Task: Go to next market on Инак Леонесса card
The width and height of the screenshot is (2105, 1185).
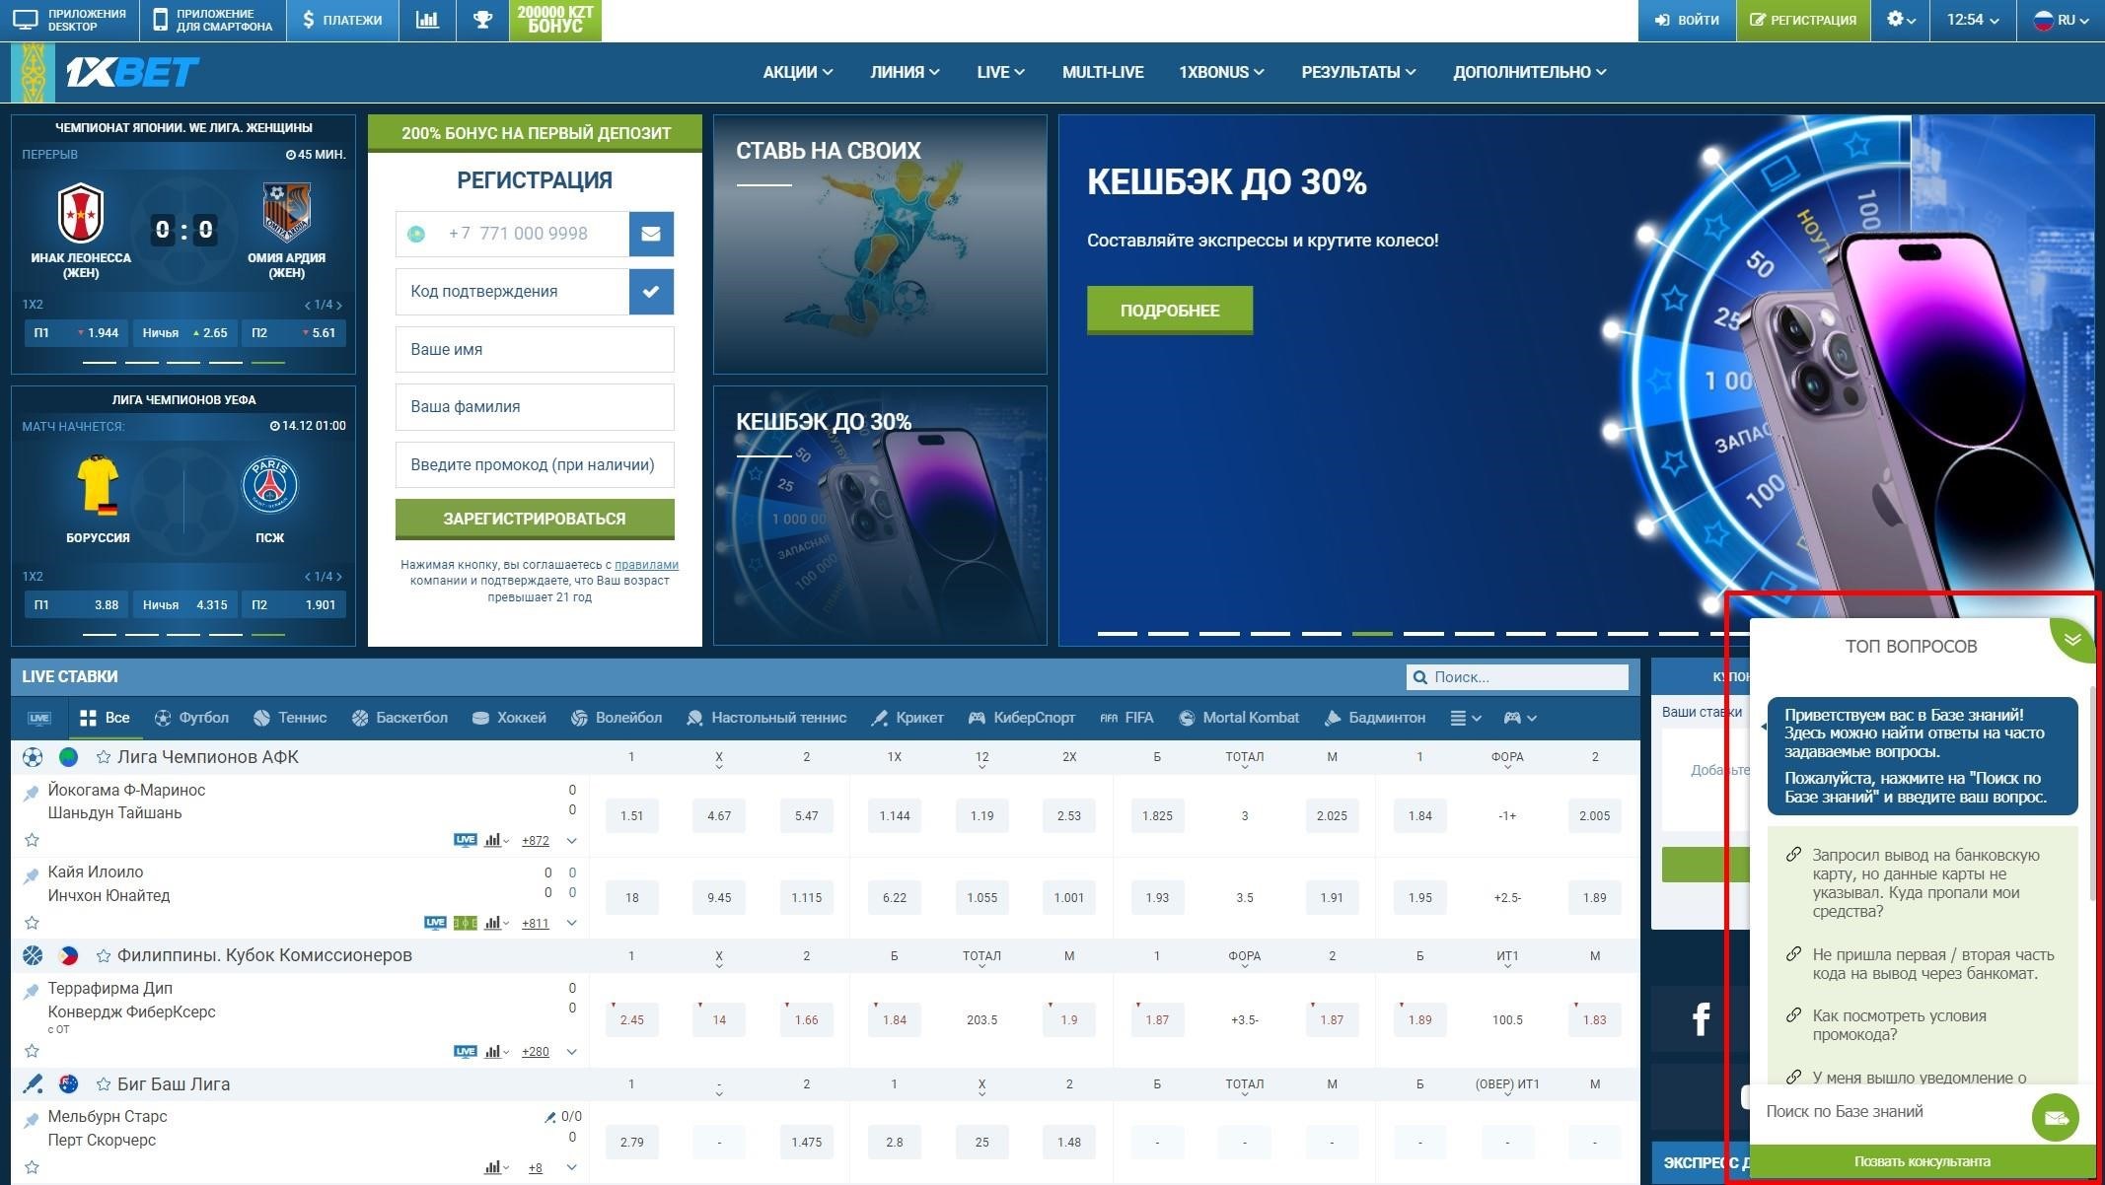Action: [x=338, y=305]
